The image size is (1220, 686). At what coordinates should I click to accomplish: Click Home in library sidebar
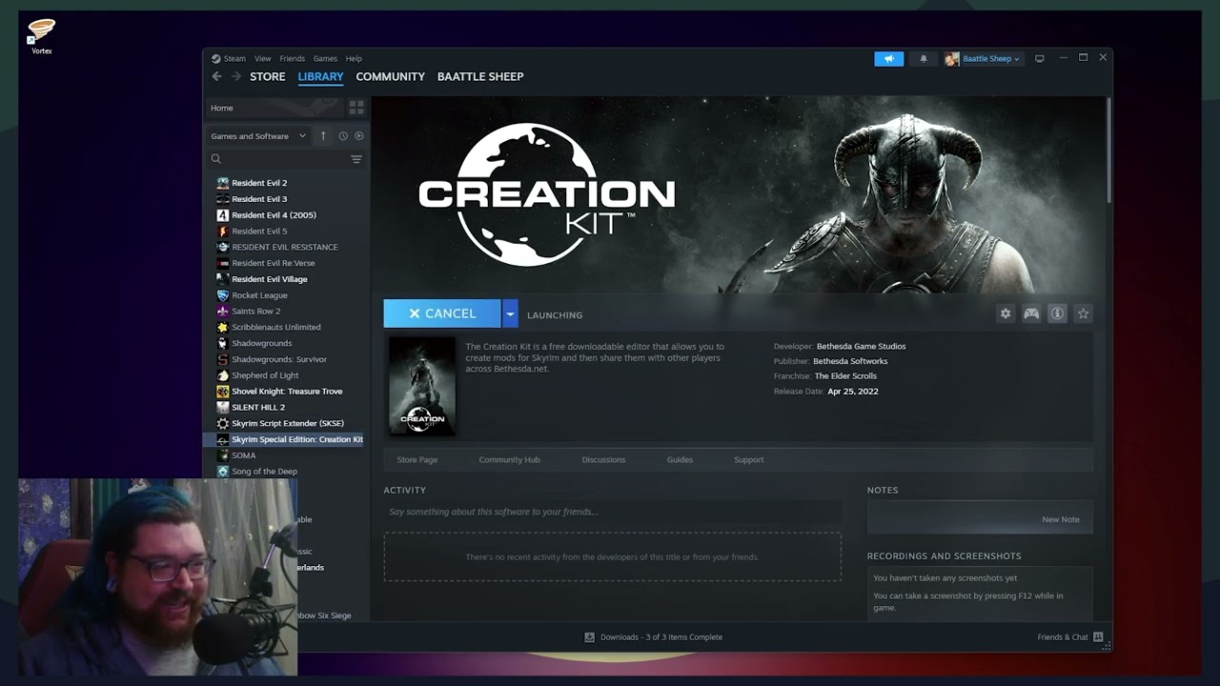[x=274, y=108]
